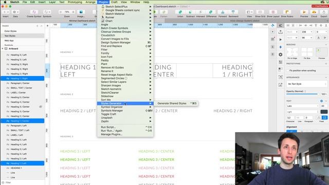Enable Fix position when scrolling checkbox
Viewport: 329px width, 185px height.
click(x=288, y=71)
